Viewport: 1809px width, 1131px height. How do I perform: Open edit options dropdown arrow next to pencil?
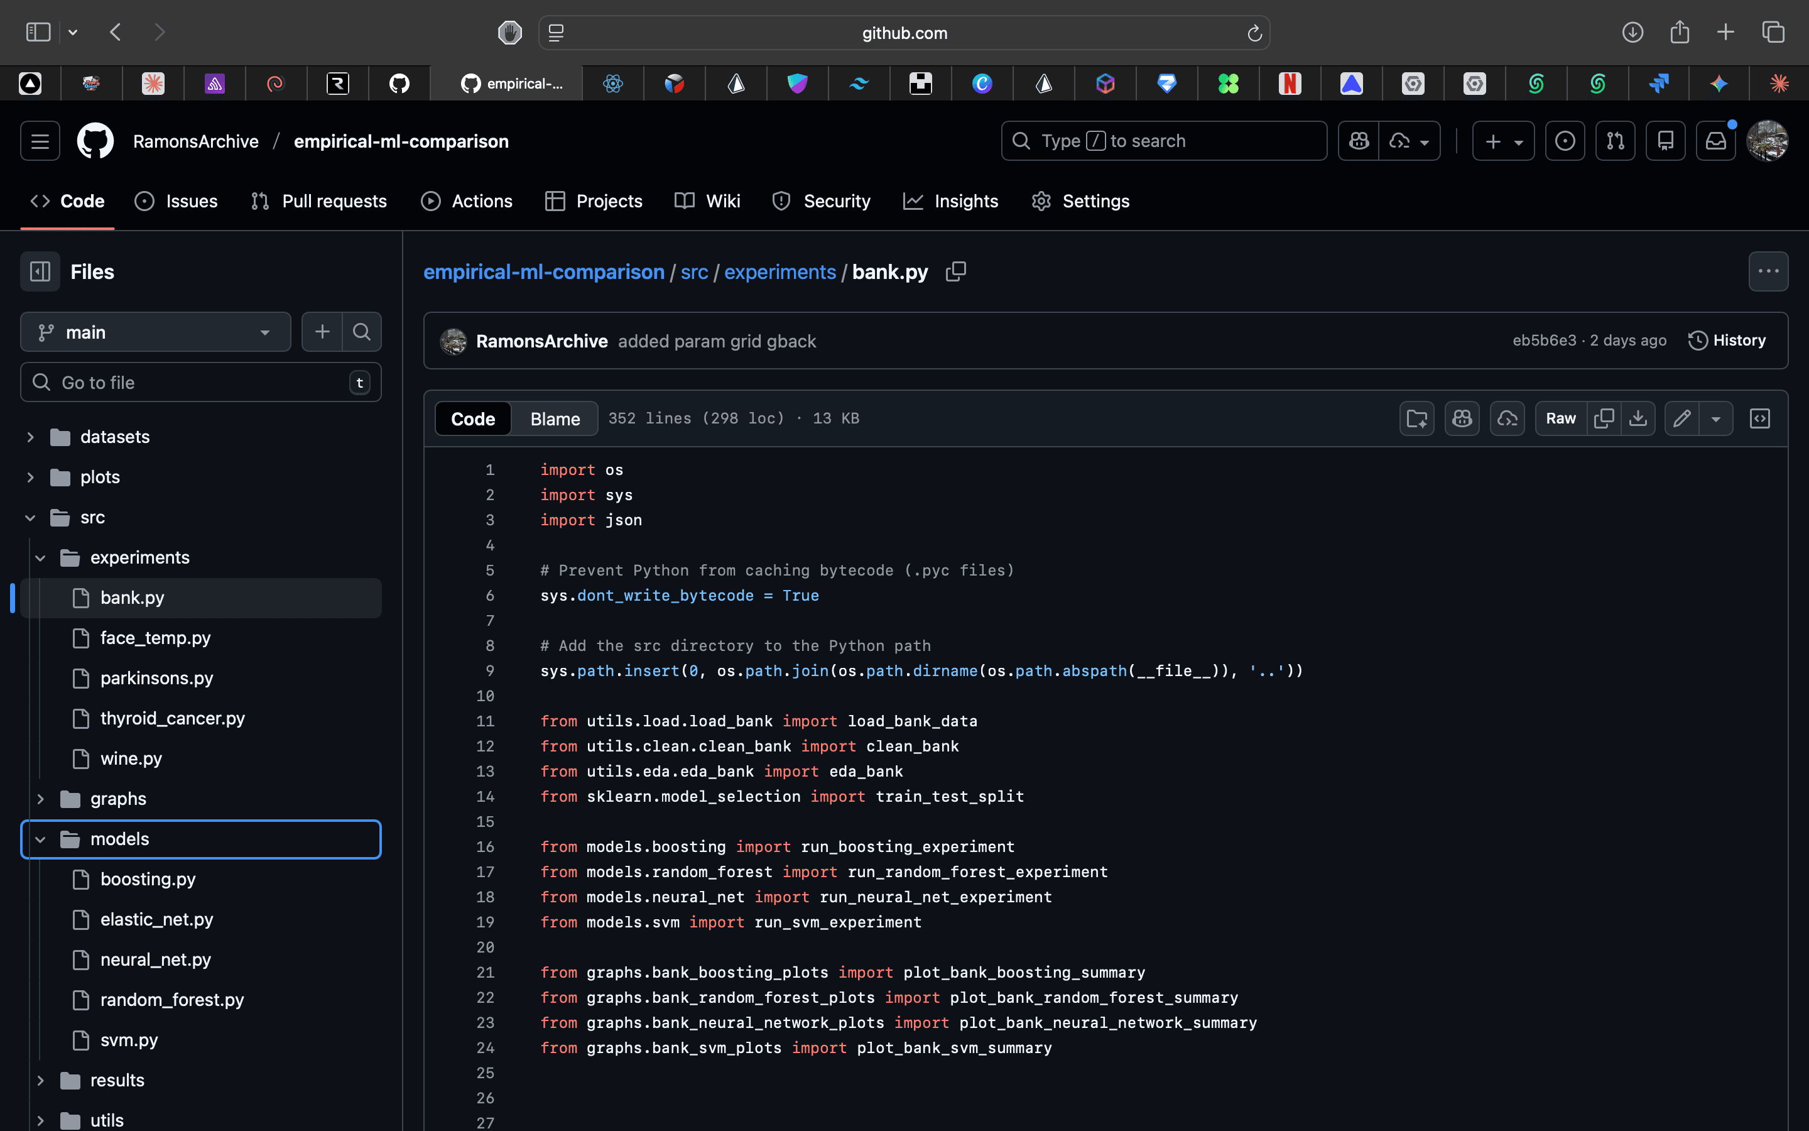[x=1715, y=418]
